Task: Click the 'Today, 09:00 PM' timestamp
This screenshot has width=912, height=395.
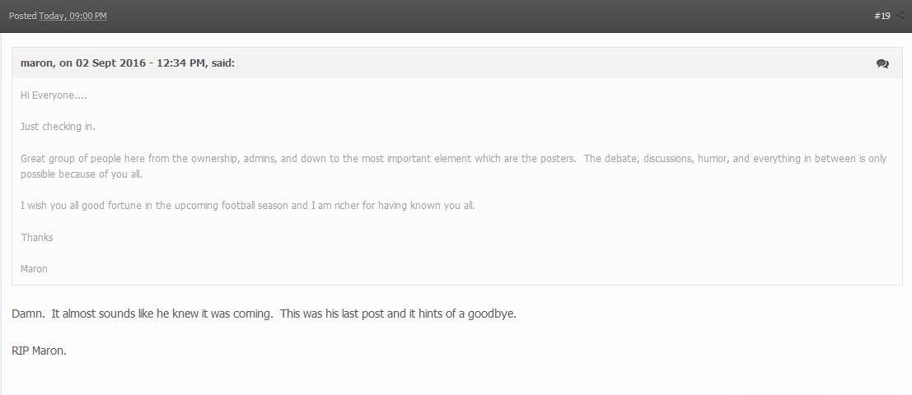Action: [72, 16]
